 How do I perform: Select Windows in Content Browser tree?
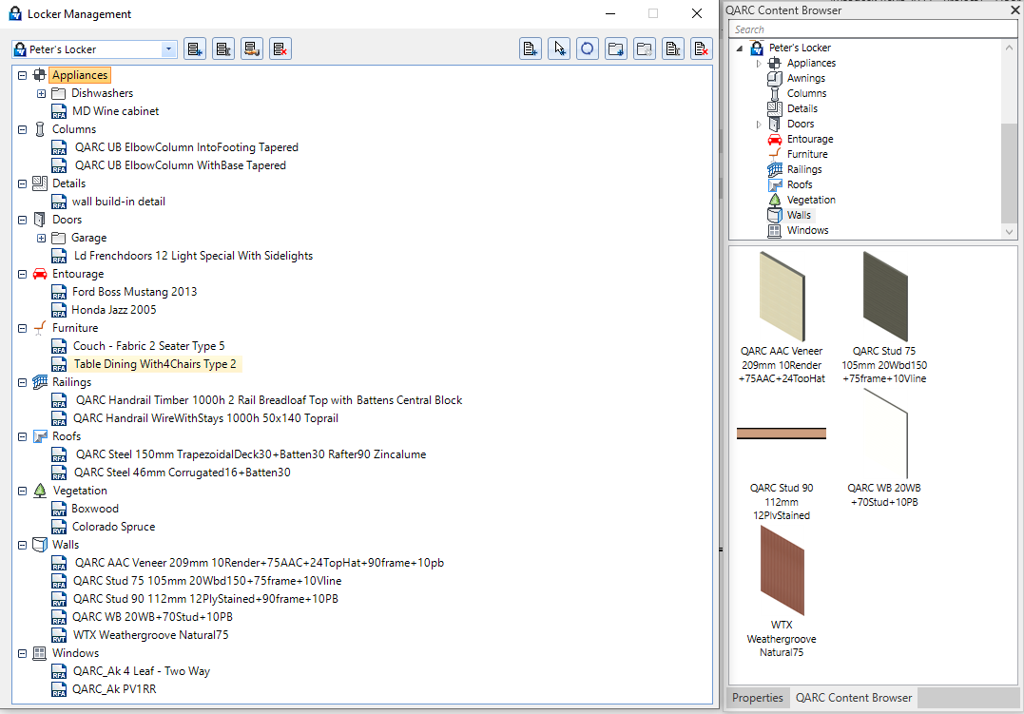(x=807, y=230)
